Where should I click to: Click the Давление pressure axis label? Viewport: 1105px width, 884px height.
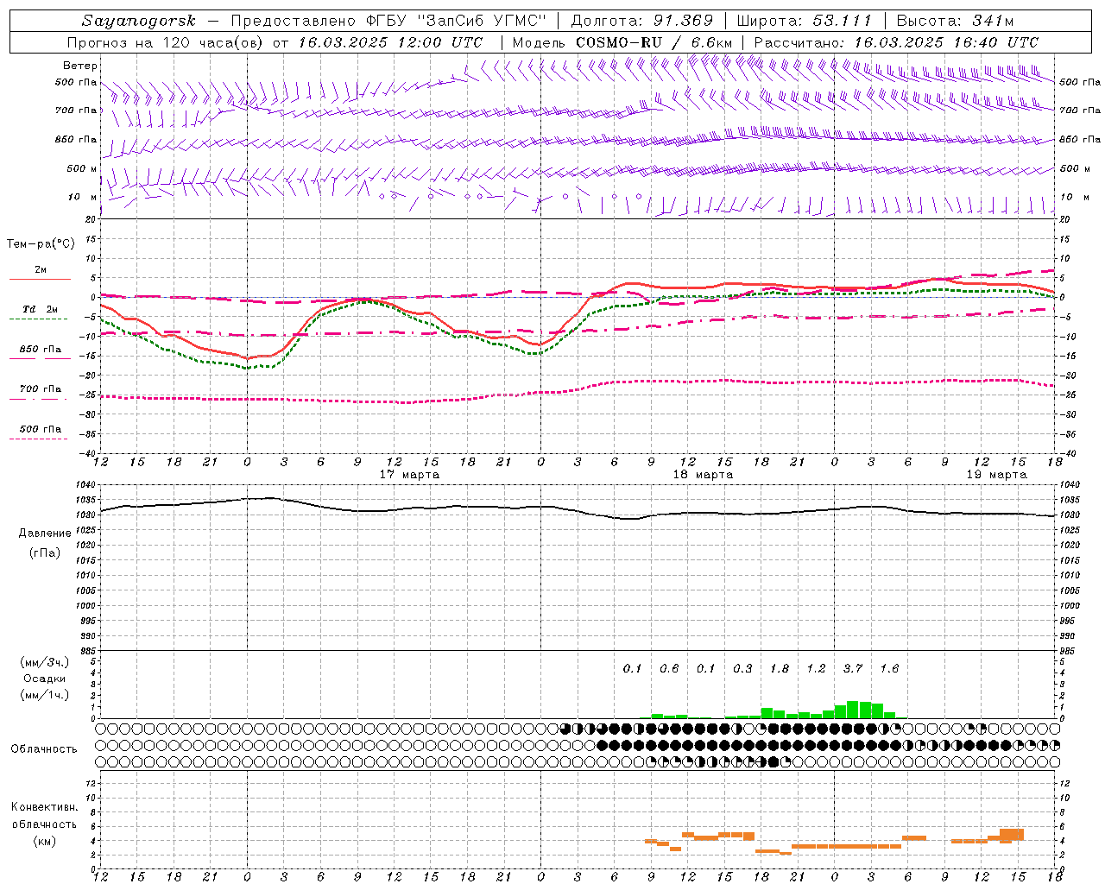point(45,533)
